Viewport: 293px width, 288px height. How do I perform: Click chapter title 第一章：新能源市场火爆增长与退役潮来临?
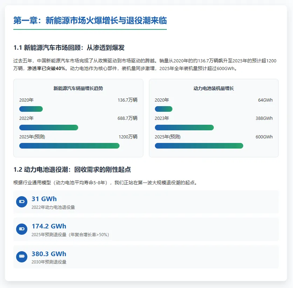coord(90,20)
